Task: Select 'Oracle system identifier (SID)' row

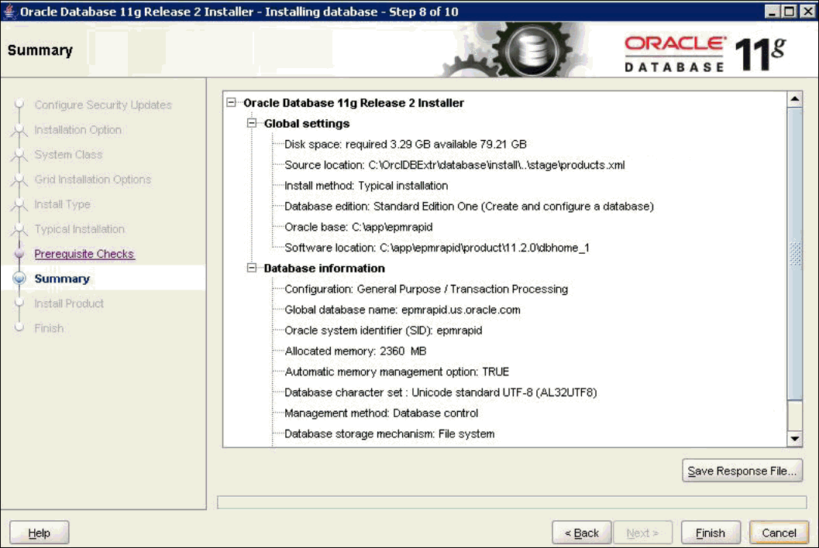Action: click(x=384, y=331)
